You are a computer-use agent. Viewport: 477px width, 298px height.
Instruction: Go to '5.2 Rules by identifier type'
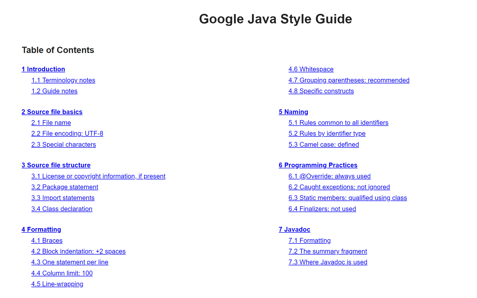[x=327, y=133]
